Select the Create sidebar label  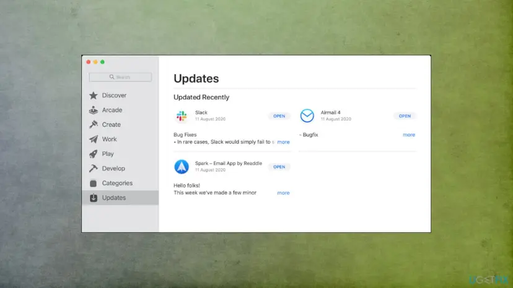click(x=112, y=124)
